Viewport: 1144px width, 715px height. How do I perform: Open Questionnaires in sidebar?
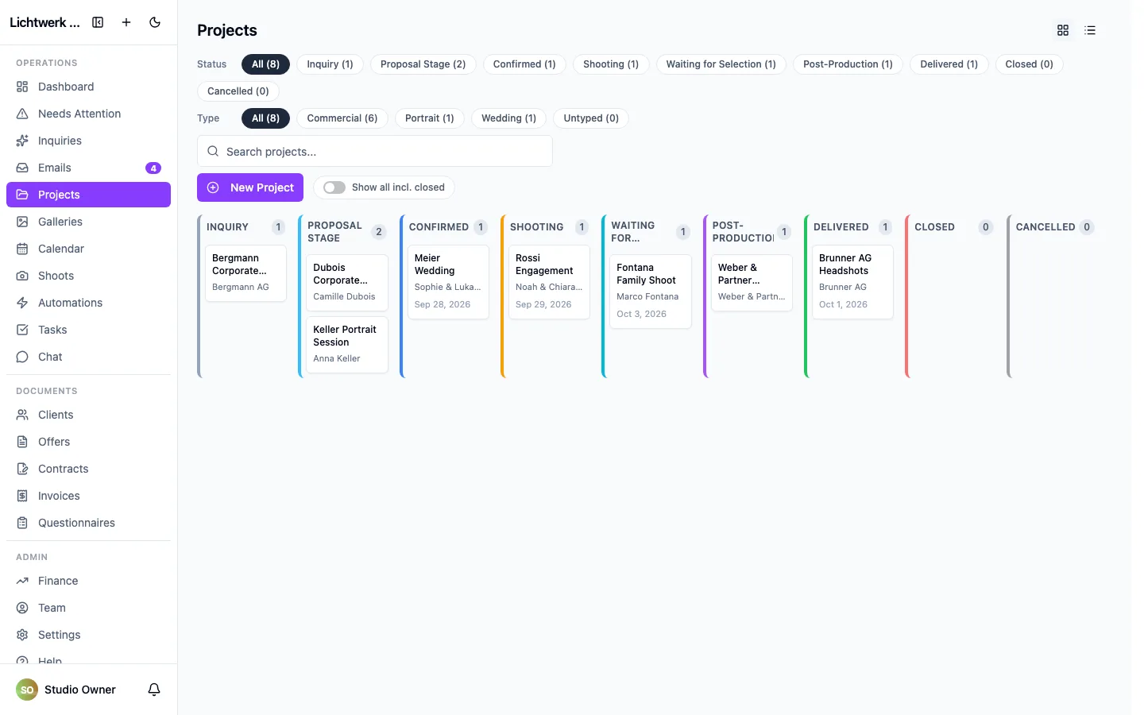[x=88, y=523]
